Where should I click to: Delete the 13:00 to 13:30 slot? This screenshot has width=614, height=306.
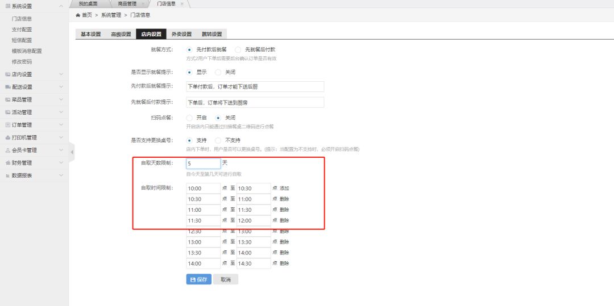pos(284,242)
